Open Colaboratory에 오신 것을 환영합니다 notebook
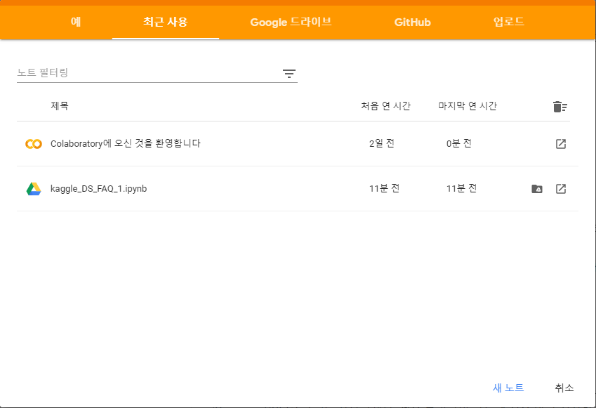Screen dimensions: 596x408 click(x=126, y=143)
